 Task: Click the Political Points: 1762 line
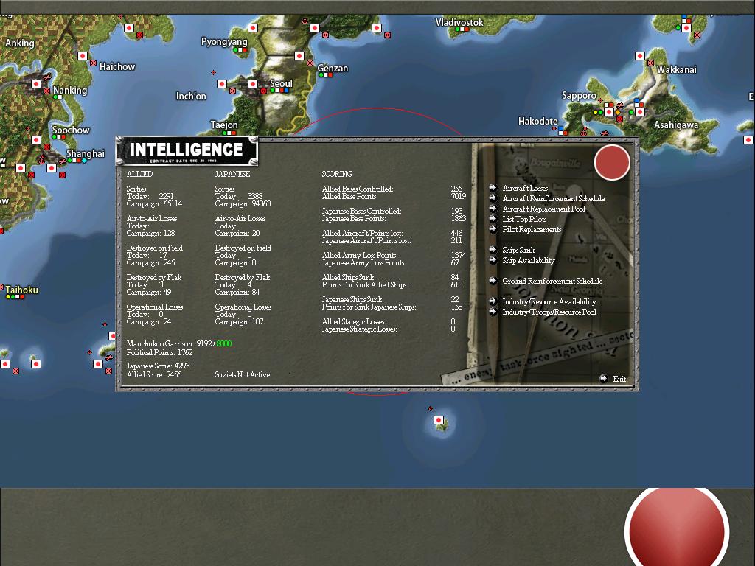click(160, 352)
